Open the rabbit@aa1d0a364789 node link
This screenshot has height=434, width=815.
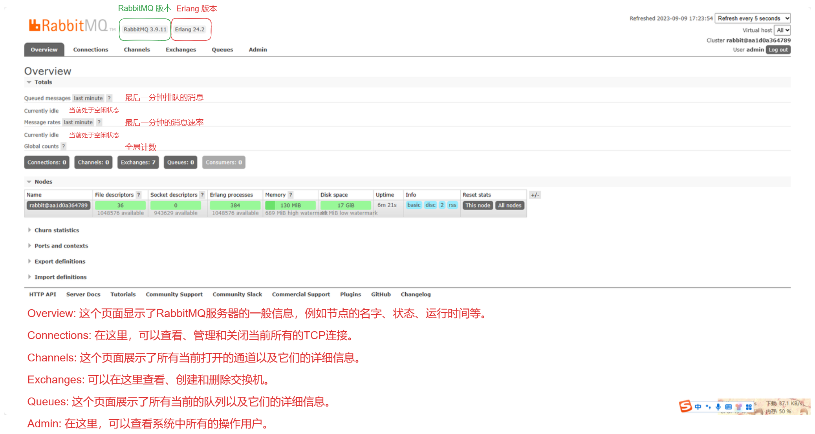coord(59,205)
